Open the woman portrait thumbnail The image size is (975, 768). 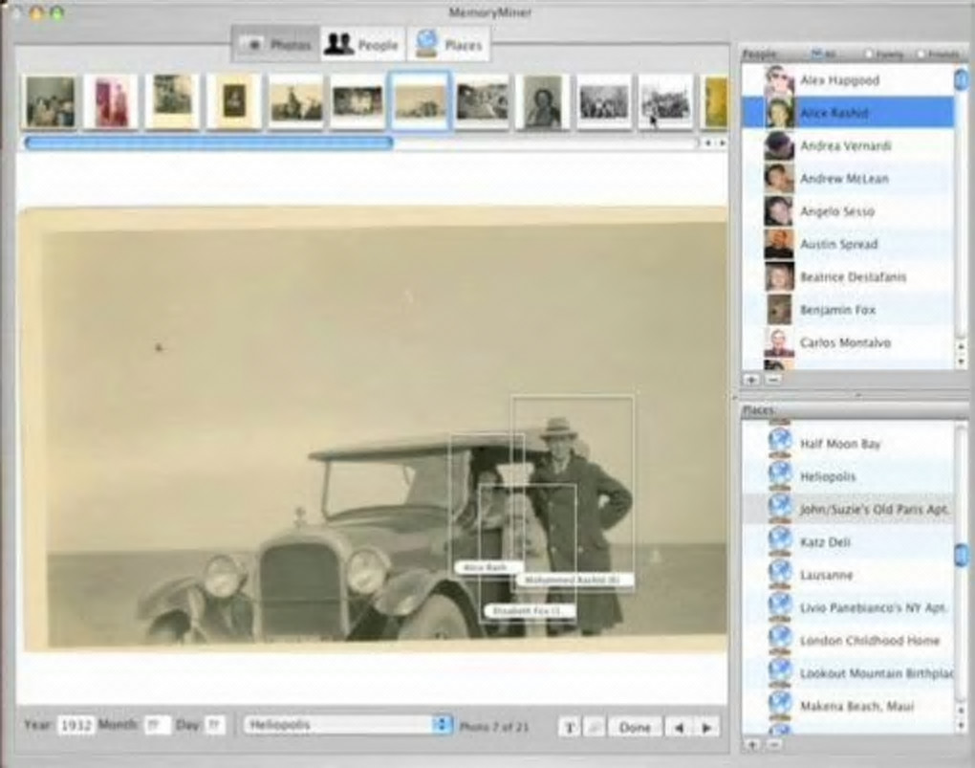point(542,102)
